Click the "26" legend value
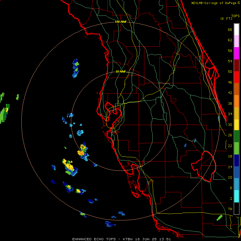 [x=230, y=135]
